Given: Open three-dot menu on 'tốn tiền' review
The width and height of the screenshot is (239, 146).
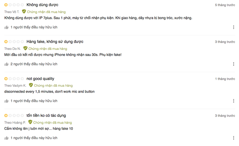Looking at the screenshot, I should pos(234,138).
